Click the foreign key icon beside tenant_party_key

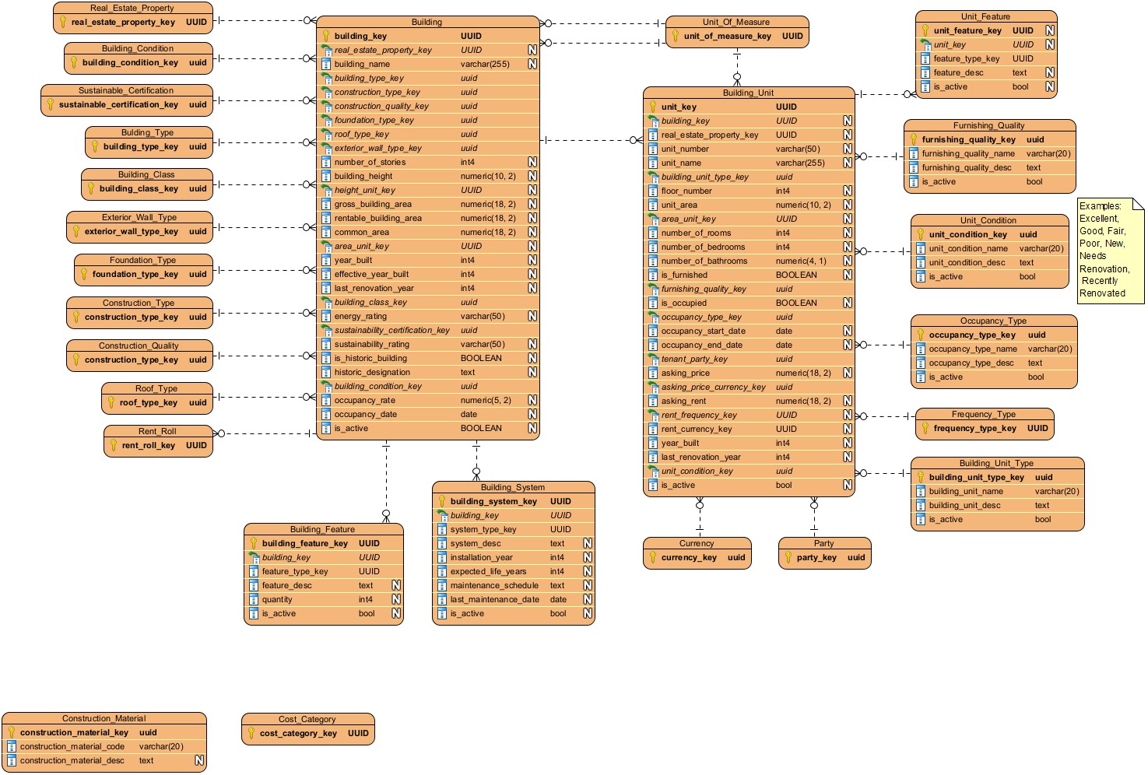click(x=653, y=359)
